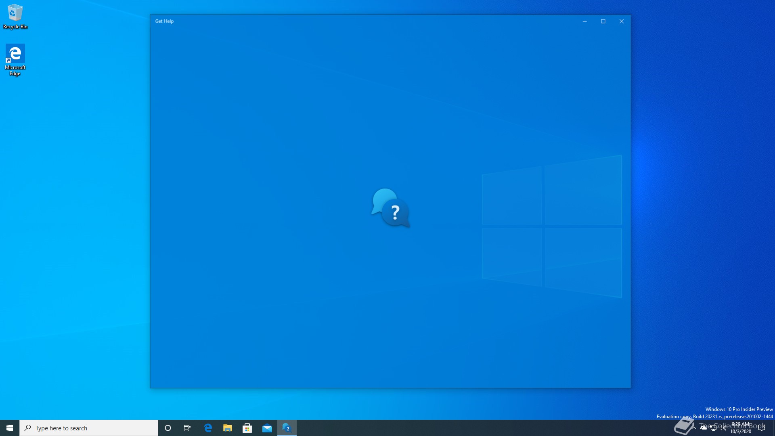Screen dimensions: 775x436
Task: Open the OneDrive cloud tray icon
Action: (704, 428)
